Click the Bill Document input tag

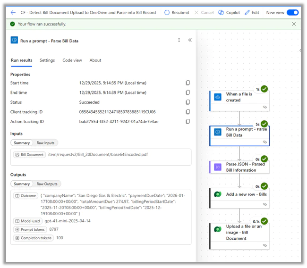pyautogui.click(x=30, y=155)
